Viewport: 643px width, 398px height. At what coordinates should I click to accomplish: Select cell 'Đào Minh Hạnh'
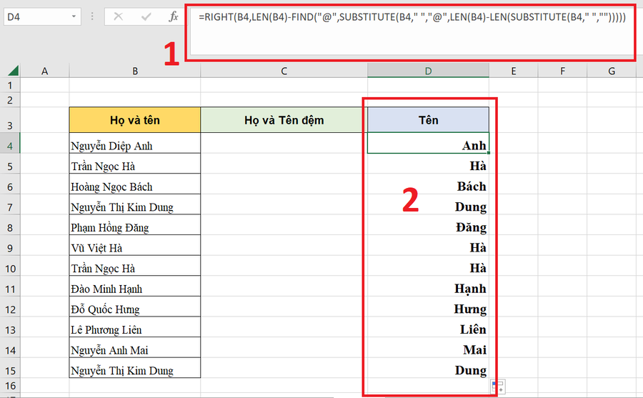tap(135, 287)
